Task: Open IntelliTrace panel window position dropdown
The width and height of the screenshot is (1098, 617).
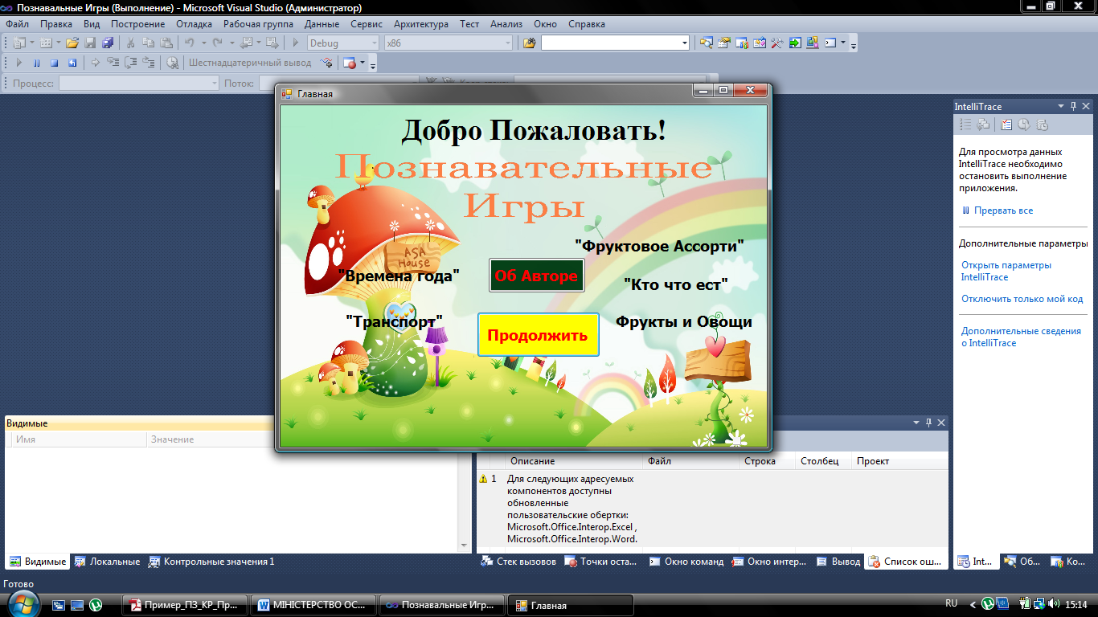Action: click(x=1061, y=106)
